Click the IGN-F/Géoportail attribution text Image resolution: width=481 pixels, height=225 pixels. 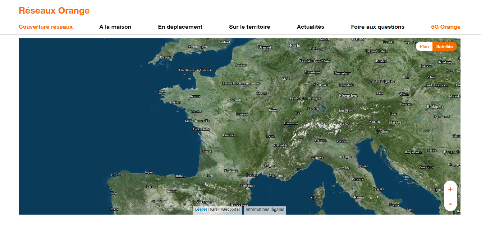pyautogui.click(x=225, y=209)
